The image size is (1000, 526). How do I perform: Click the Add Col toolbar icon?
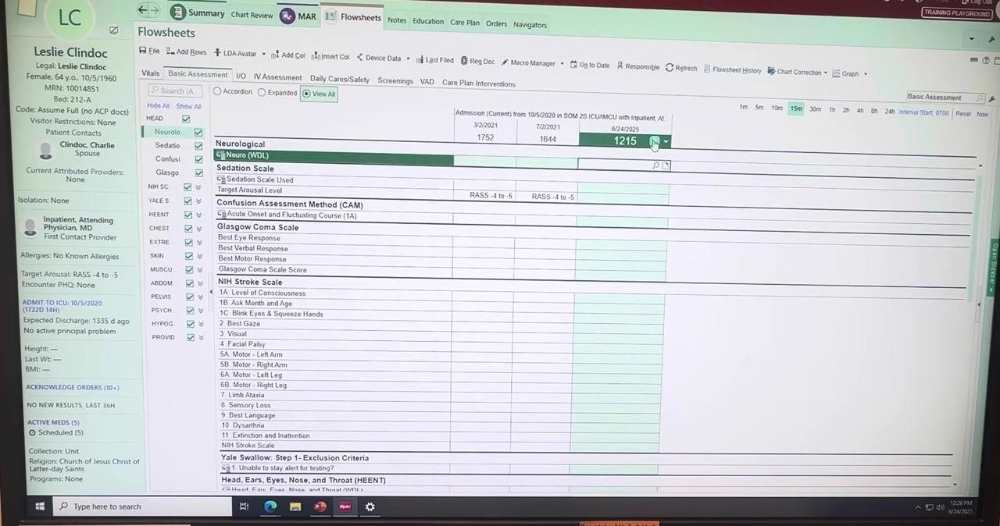(x=275, y=55)
